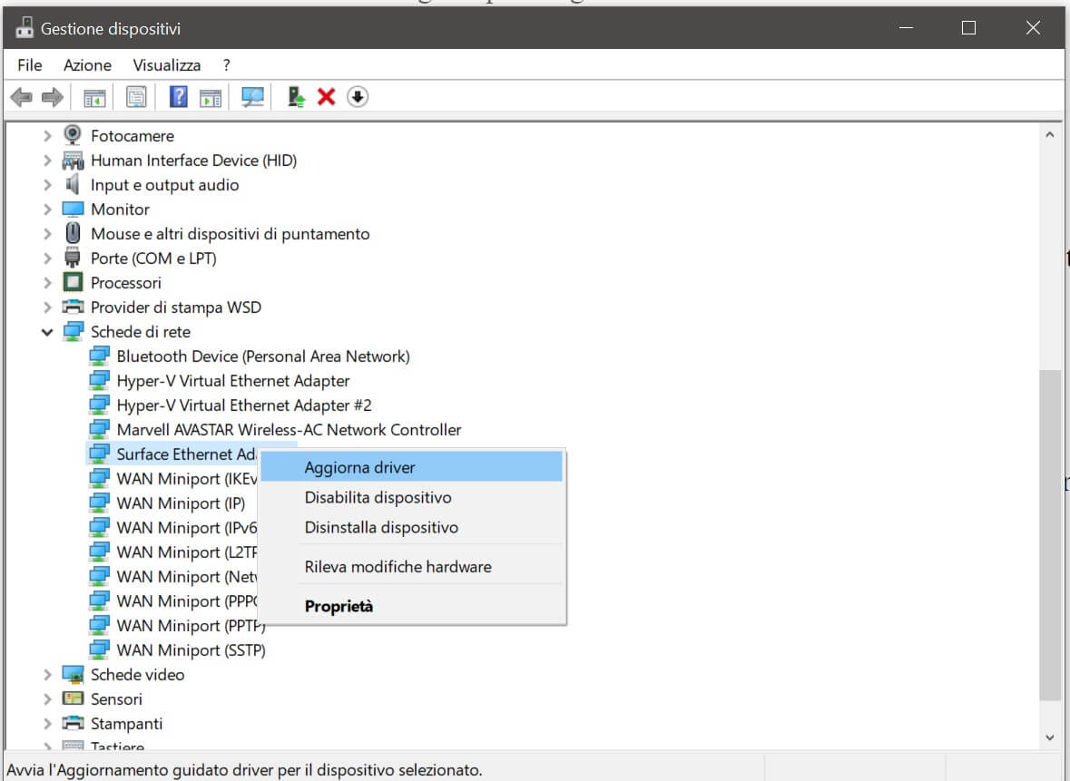This screenshot has width=1070, height=781.
Task: Click the scan hardware changes monitor icon
Action: click(252, 97)
